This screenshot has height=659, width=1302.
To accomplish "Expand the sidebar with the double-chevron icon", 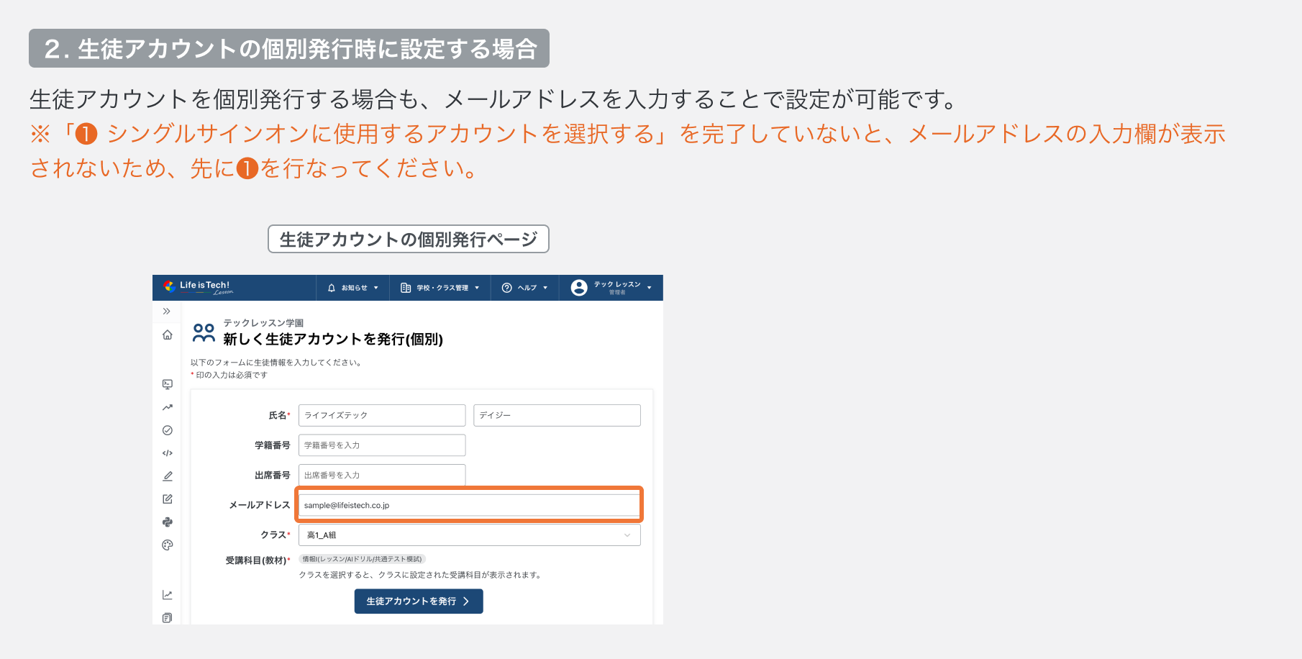I will [167, 312].
